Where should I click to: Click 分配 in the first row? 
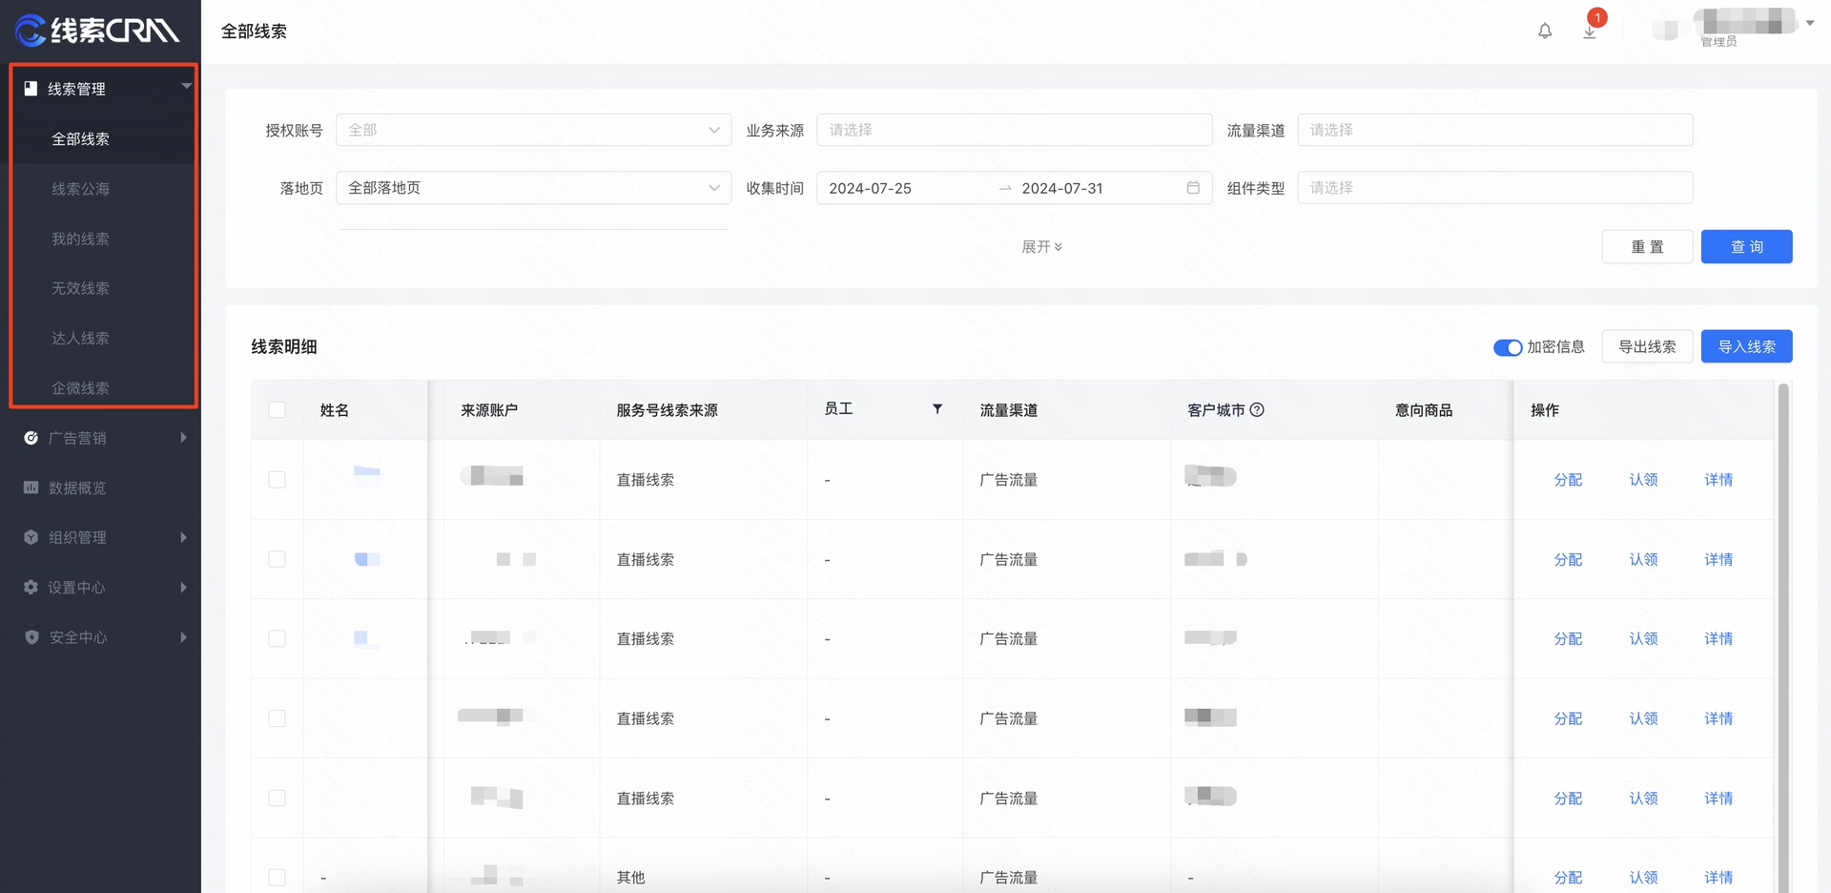point(1568,480)
